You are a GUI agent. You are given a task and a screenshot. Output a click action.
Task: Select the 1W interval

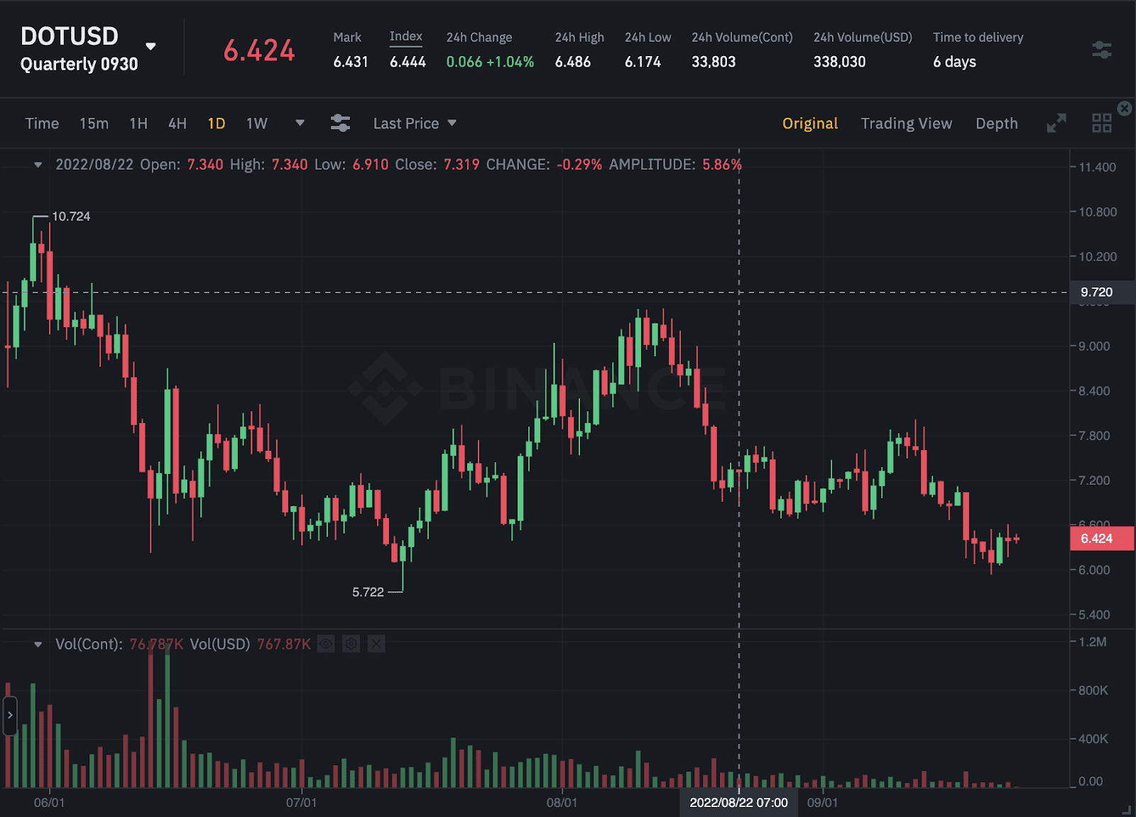pyautogui.click(x=257, y=124)
